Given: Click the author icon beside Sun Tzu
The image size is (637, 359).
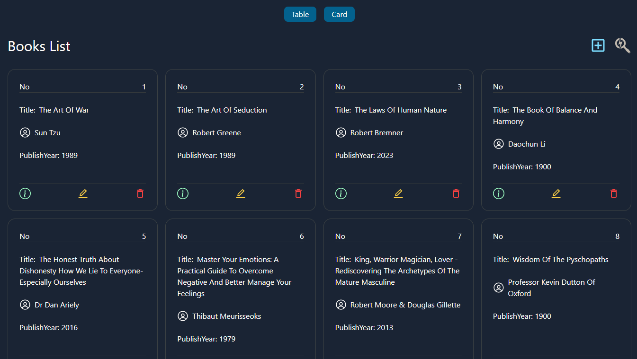Looking at the screenshot, I should pyautogui.click(x=25, y=132).
